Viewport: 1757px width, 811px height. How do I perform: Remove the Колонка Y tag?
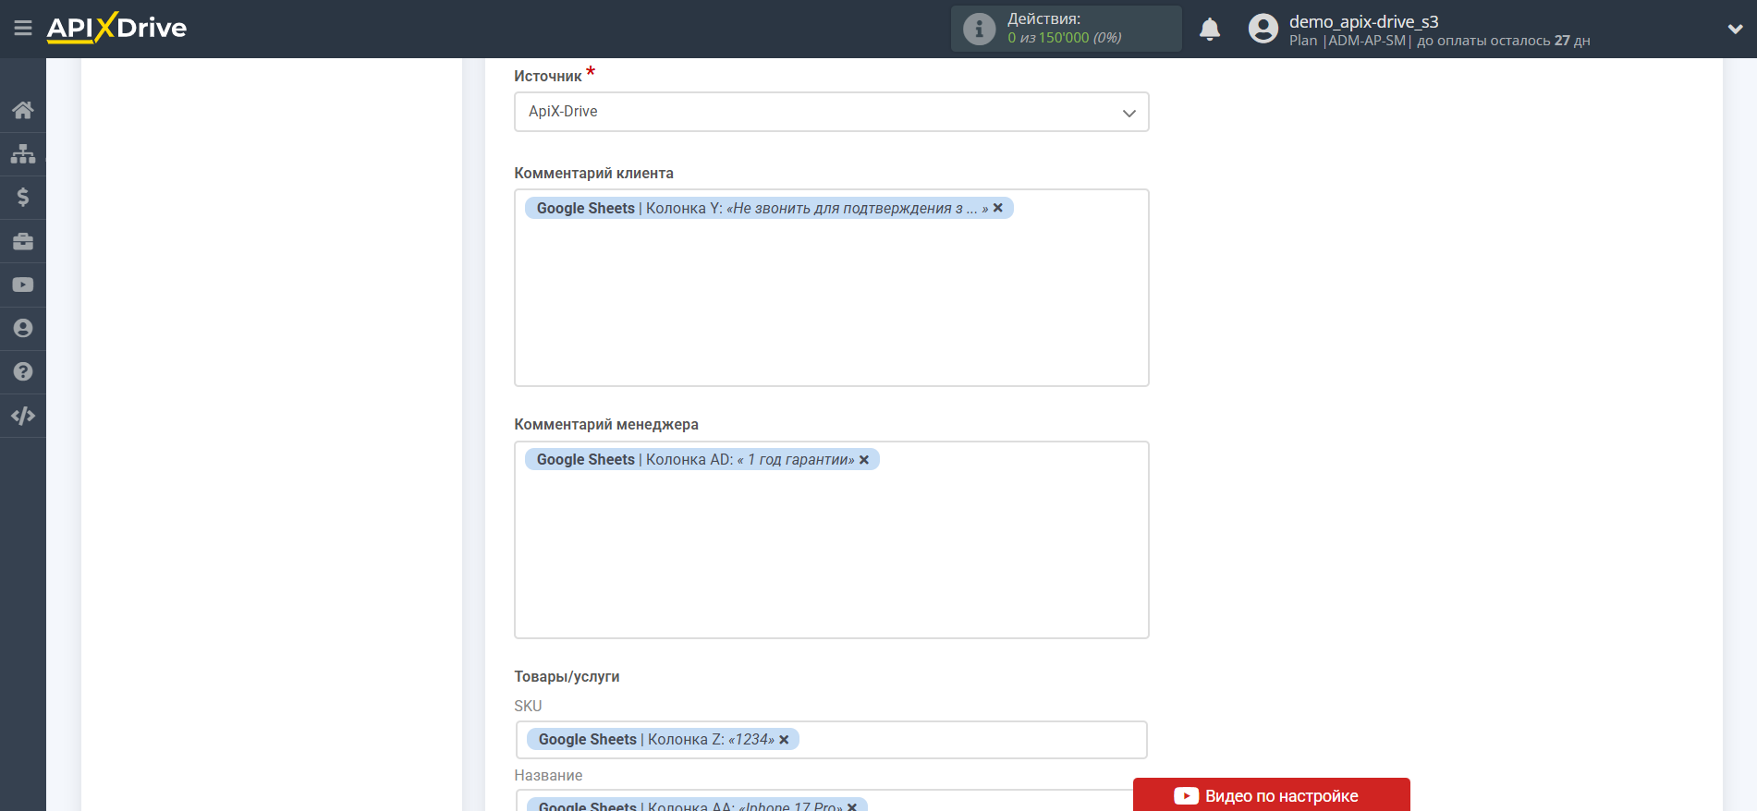(998, 208)
